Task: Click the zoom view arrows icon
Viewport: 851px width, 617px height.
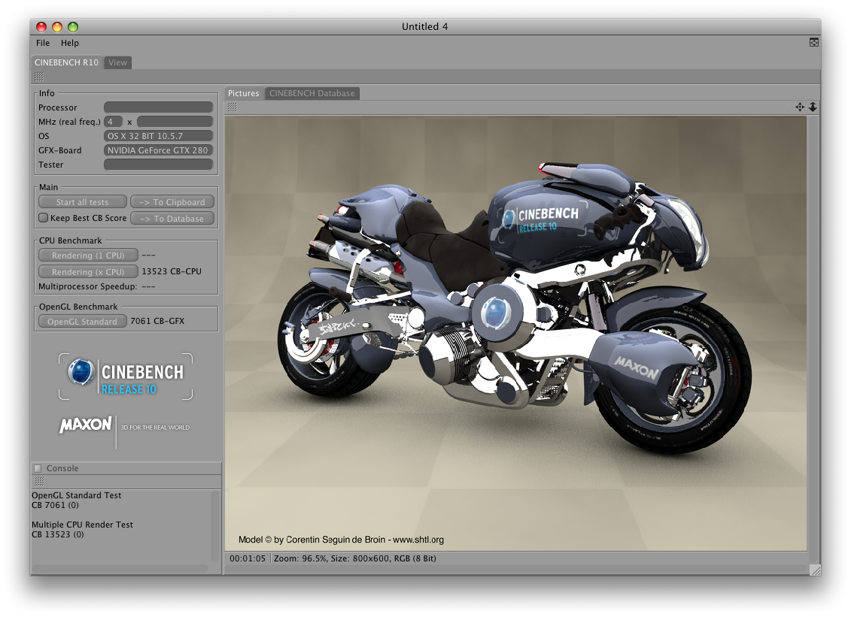Action: tap(813, 107)
